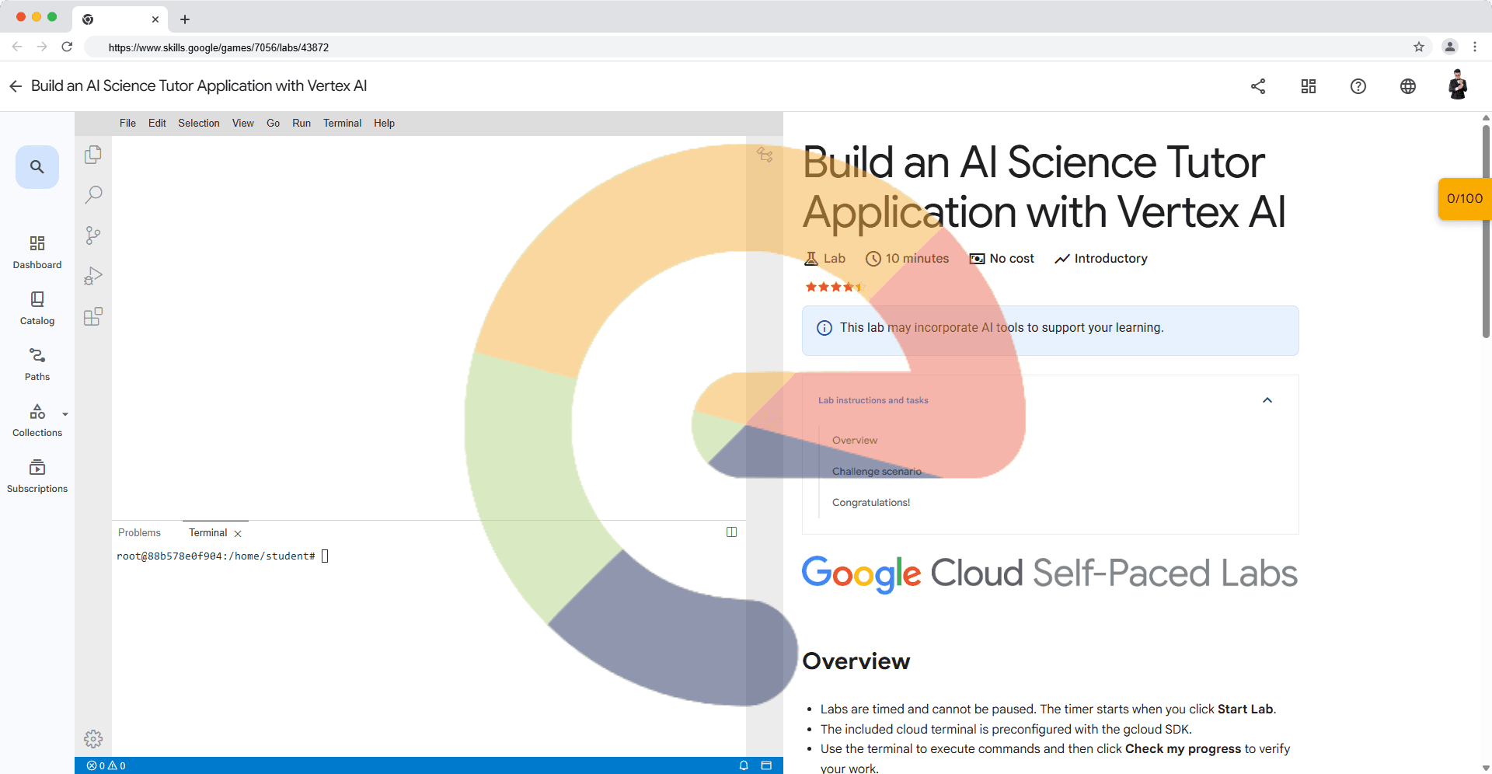Open the Explorer files icon in IDE
1492x774 pixels.
93,155
